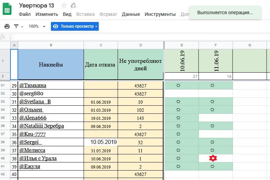Open the Google Sheets home icon
This screenshot has height=180, width=270.
[x=7, y=9]
